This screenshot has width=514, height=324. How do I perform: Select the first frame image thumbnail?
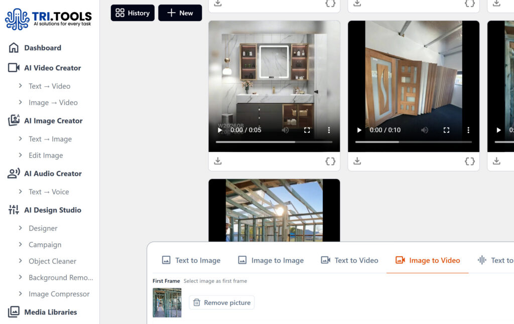click(x=167, y=302)
